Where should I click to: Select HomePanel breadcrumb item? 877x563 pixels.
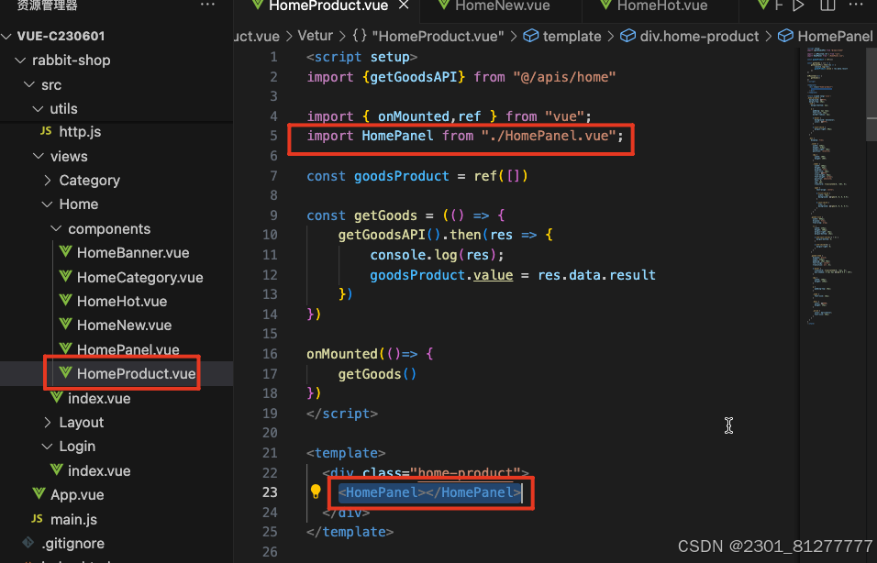click(825, 37)
